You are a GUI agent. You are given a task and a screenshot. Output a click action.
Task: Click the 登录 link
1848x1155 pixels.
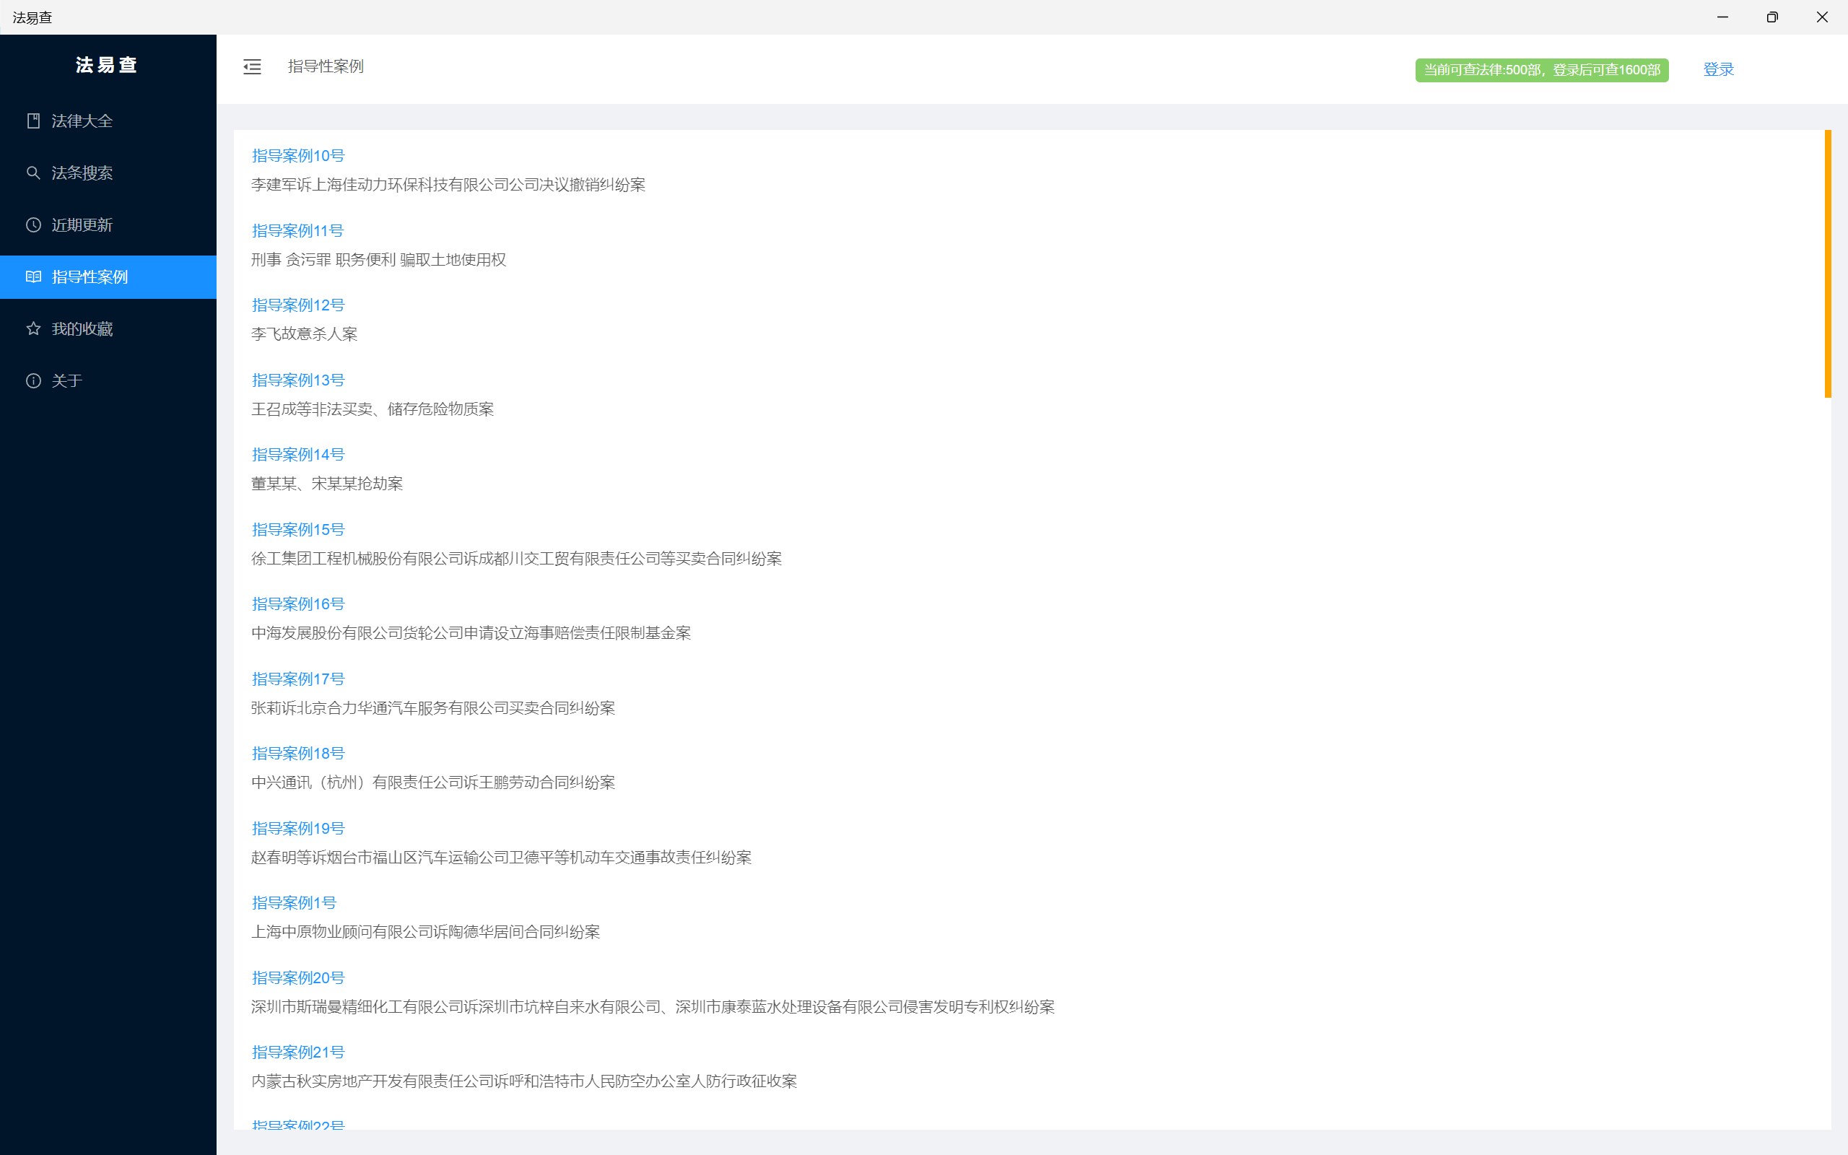pos(1718,69)
